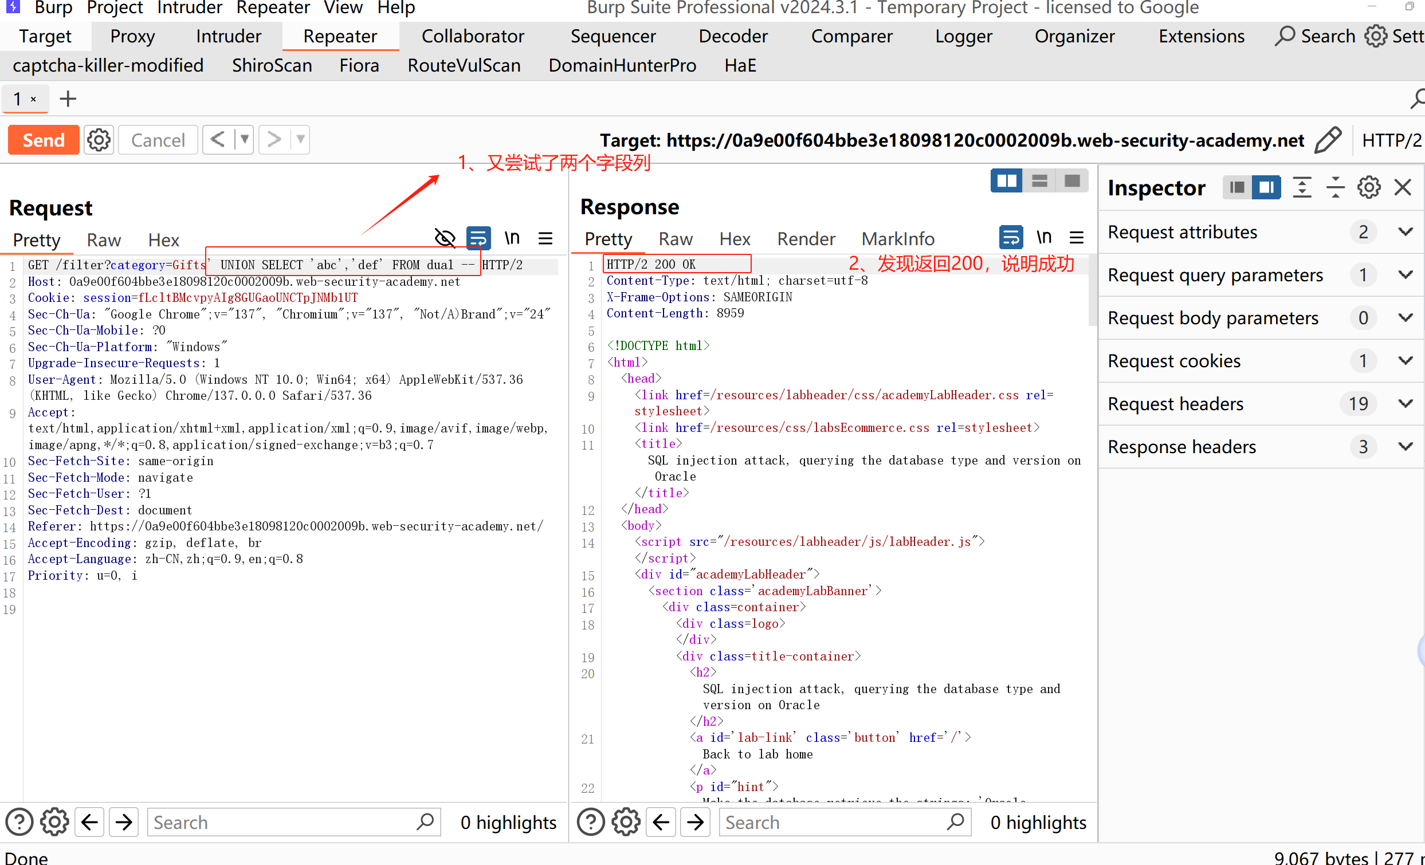
Task: Toggle hidden request items eye icon
Action: pos(445,239)
